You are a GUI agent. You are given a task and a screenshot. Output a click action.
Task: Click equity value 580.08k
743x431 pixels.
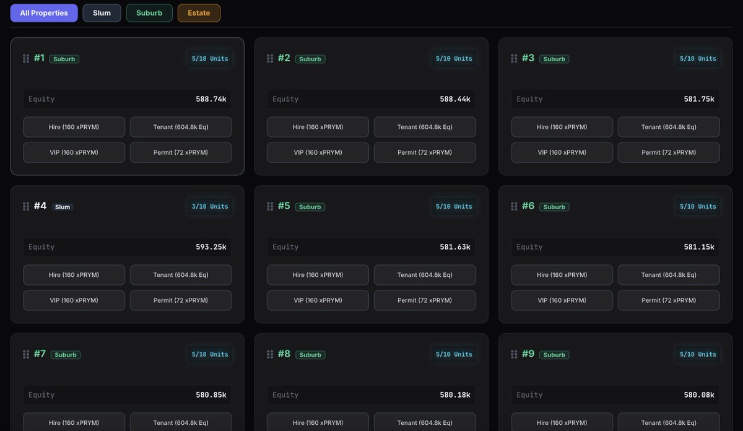coord(699,395)
